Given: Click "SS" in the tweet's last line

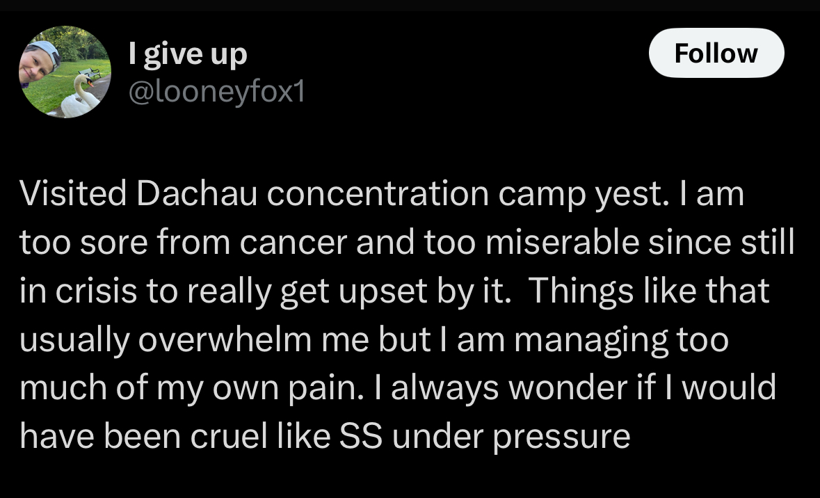Looking at the screenshot, I should [x=361, y=436].
